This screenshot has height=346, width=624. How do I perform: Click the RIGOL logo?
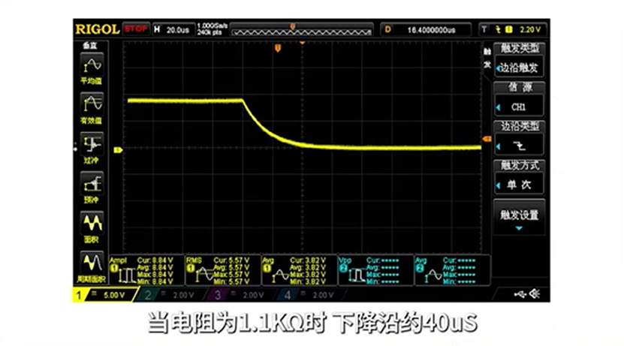tap(97, 29)
